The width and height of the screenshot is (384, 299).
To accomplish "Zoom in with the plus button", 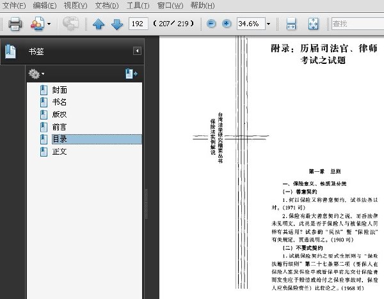I will (x=227, y=24).
